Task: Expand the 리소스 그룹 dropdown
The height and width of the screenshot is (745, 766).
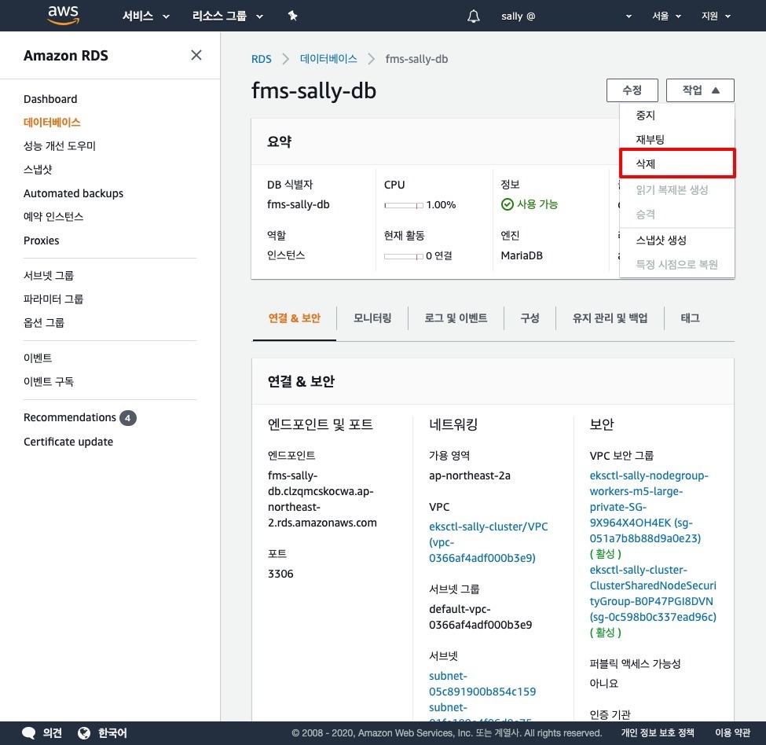Action: coord(227,16)
